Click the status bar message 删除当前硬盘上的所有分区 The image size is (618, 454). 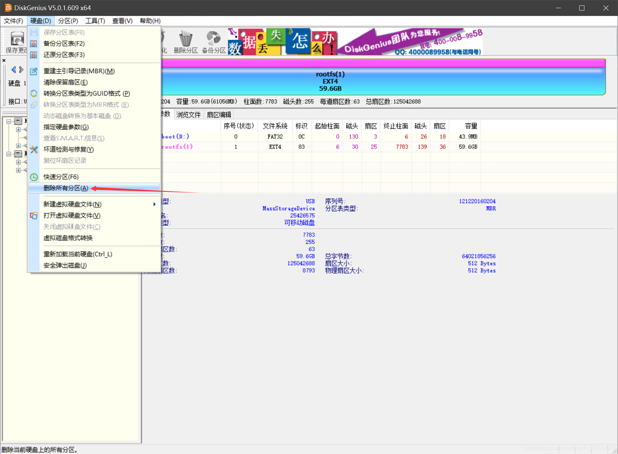click(40, 450)
